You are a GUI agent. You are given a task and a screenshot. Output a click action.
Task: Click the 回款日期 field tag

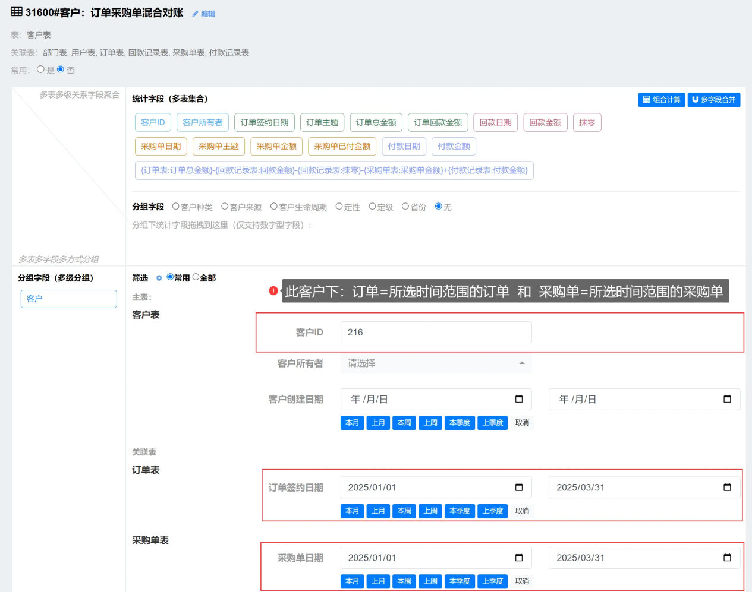(x=496, y=122)
